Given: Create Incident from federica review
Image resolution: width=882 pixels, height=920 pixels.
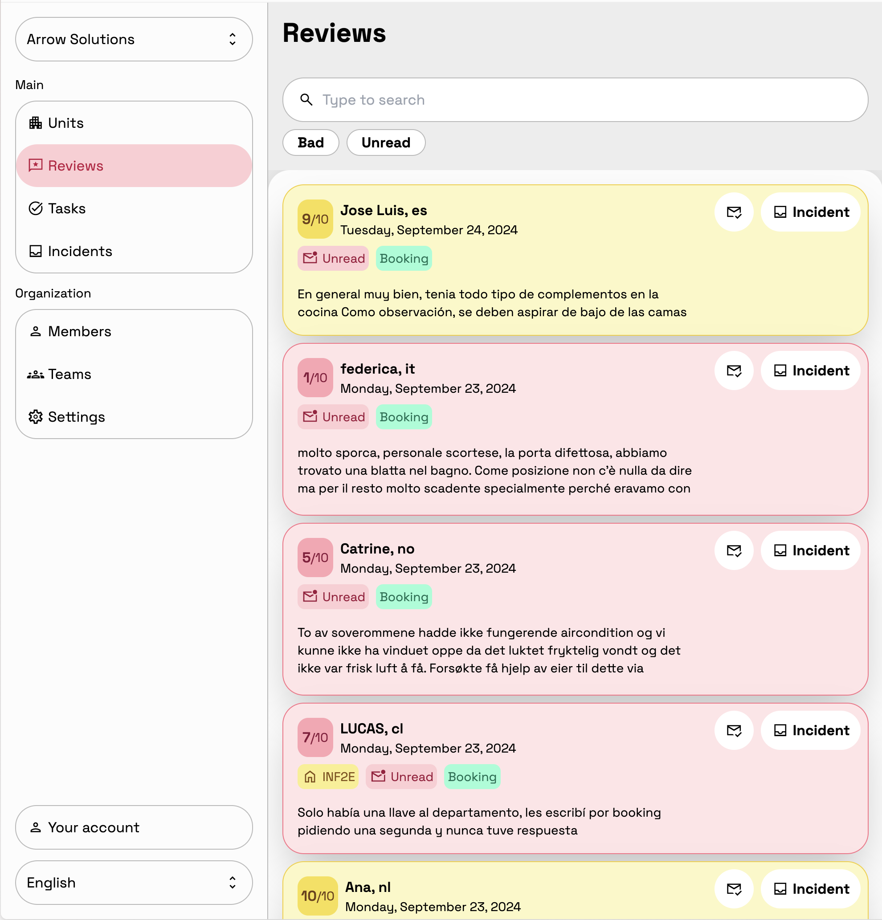Looking at the screenshot, I should click(811, 371).
